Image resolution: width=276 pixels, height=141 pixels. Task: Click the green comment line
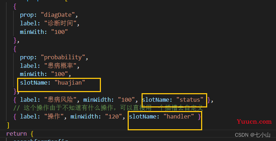tap(108, 108)
